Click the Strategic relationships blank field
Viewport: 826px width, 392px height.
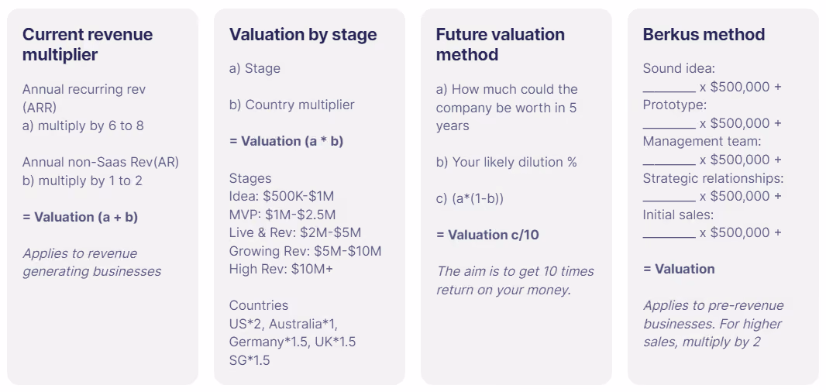click(x=669, y=197)
